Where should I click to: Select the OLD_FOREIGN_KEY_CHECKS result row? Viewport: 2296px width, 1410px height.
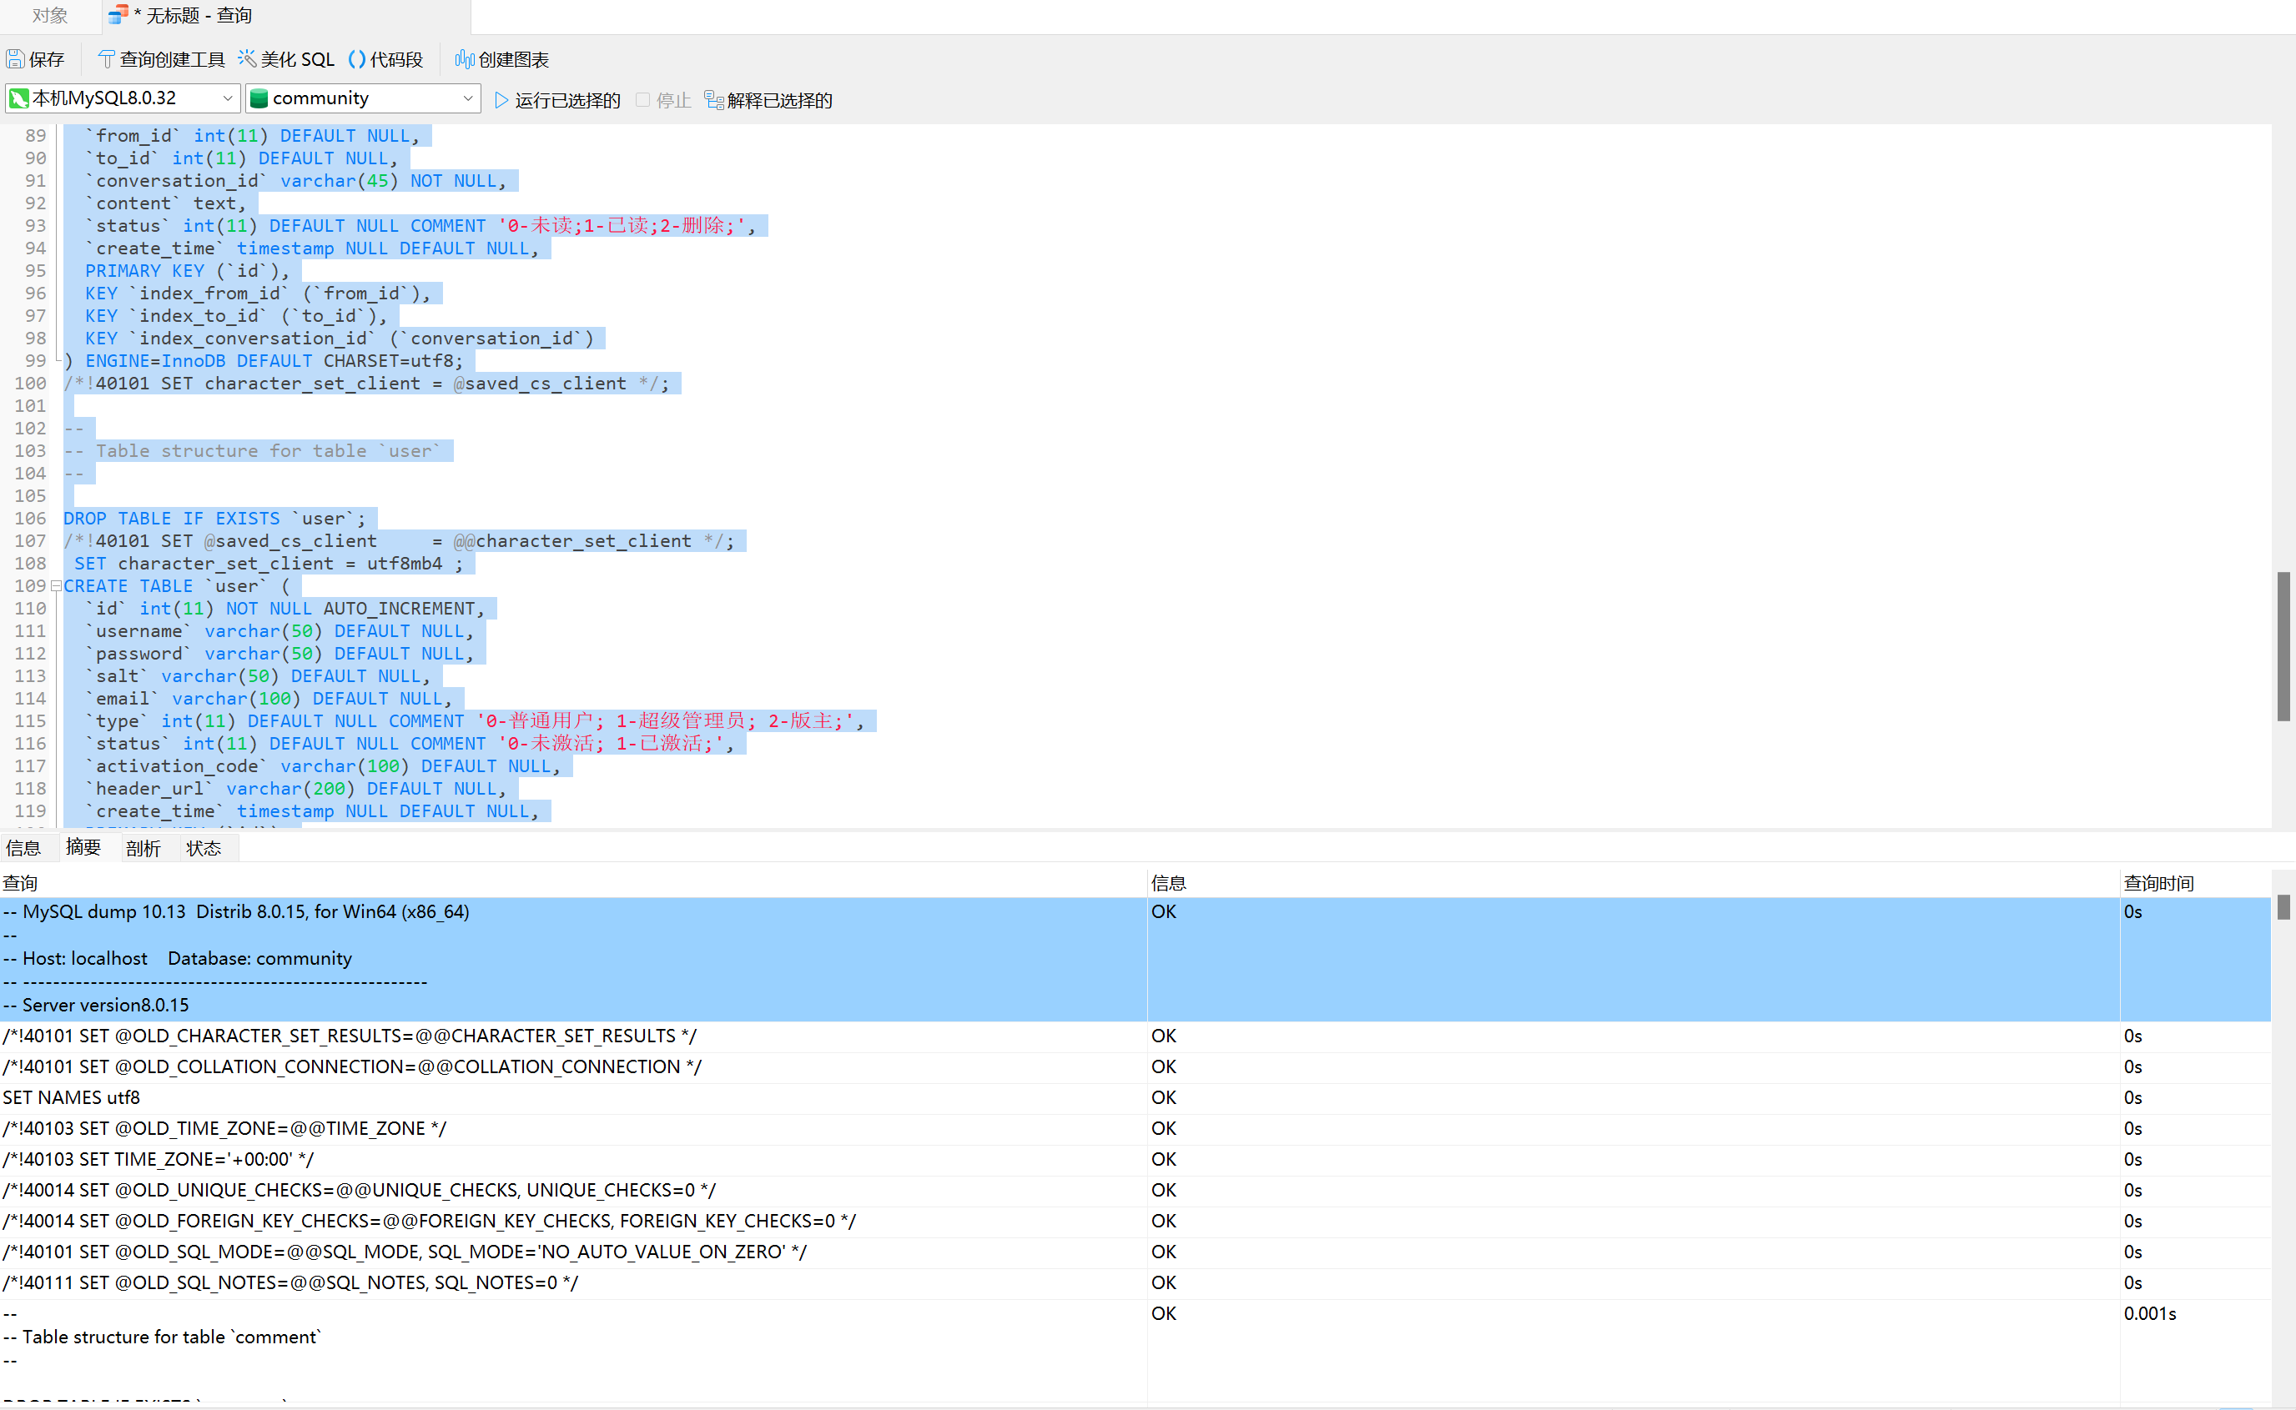(x=1135, y=1221)
